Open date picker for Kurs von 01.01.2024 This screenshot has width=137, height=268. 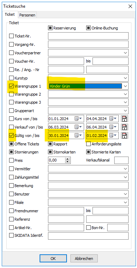tap(78, 119)
